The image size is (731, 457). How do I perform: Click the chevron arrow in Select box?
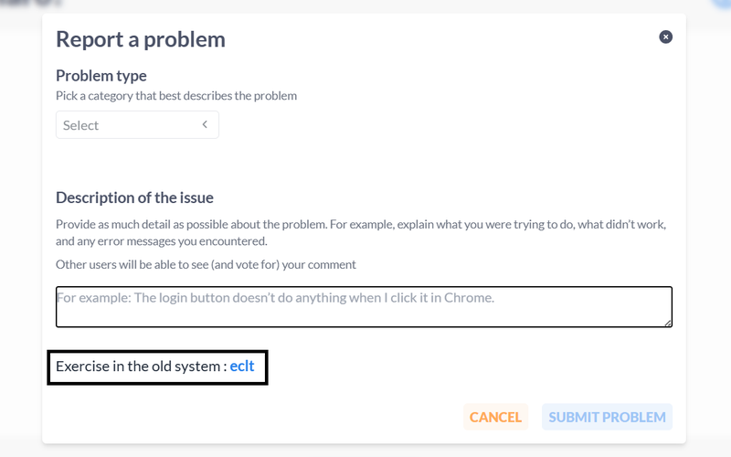pos(205,124)
